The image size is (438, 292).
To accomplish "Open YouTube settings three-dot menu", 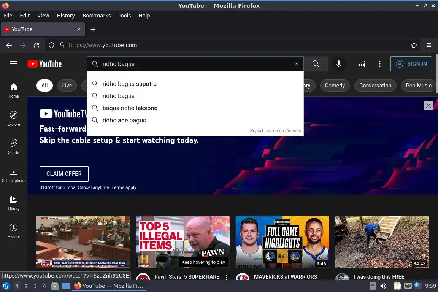I will (x=379, y=64).
